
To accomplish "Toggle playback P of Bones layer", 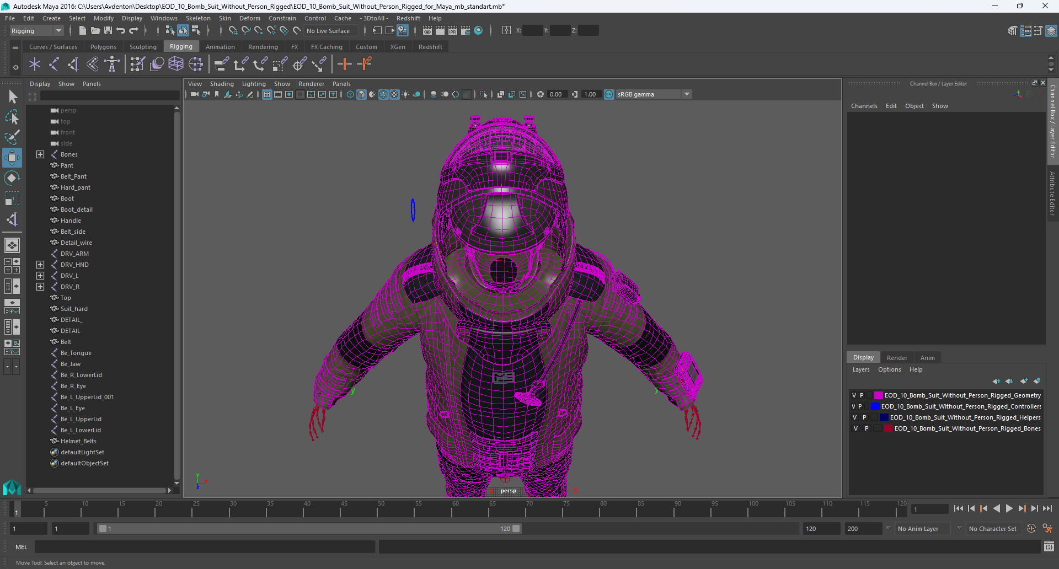I will click(867, 428).
